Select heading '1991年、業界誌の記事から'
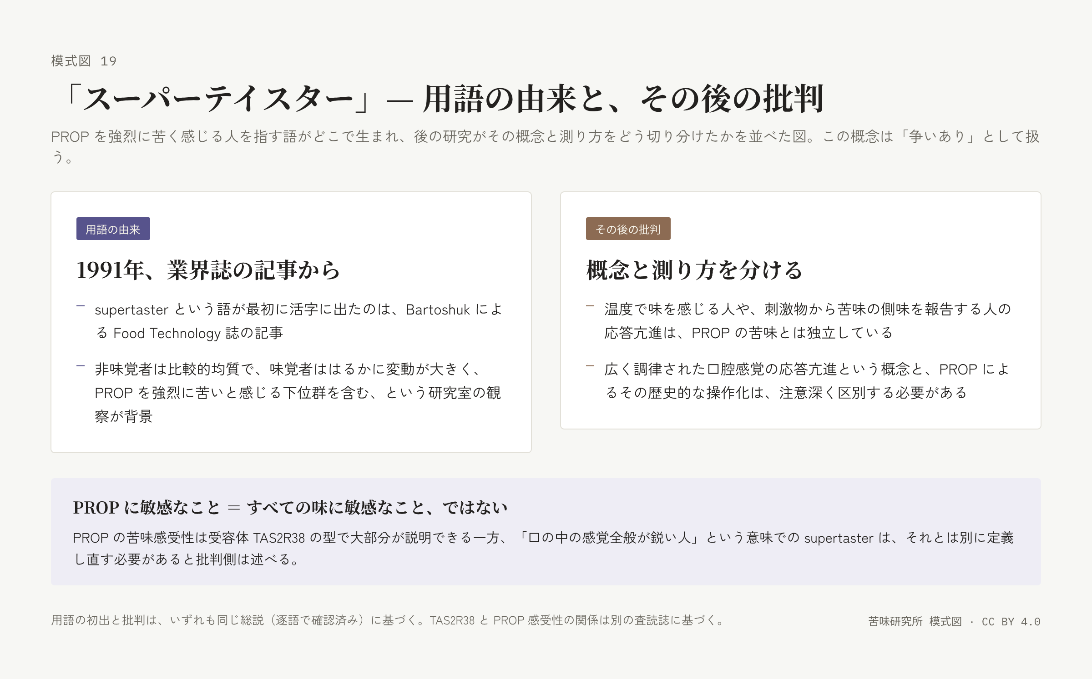Screen dimensions: 1092x679 coord(208,270)
